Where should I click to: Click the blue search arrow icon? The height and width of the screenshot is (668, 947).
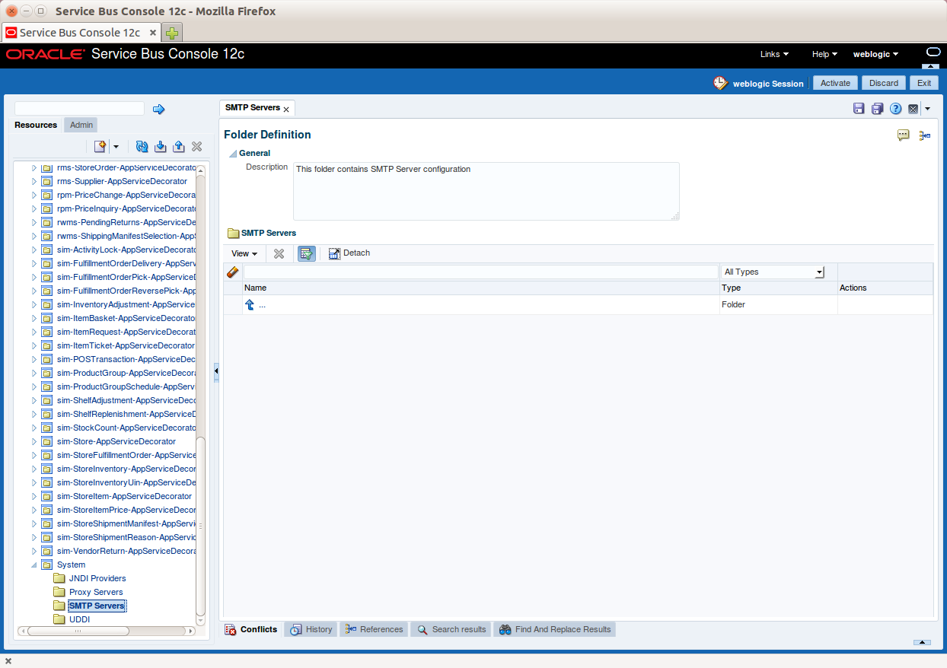(158, 110)
